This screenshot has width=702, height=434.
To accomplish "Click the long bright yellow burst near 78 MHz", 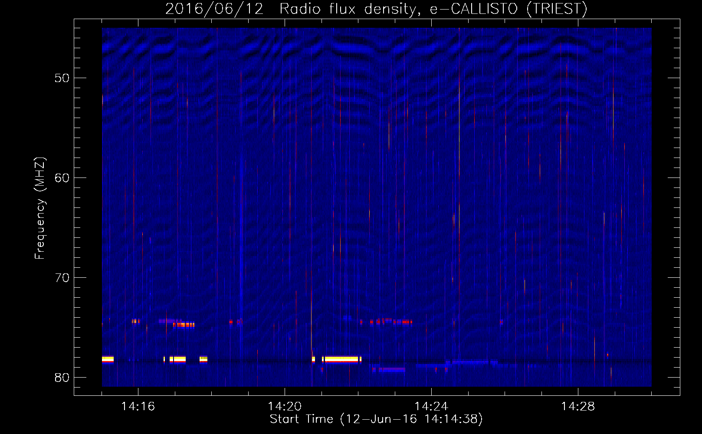I will click(341, 359).
